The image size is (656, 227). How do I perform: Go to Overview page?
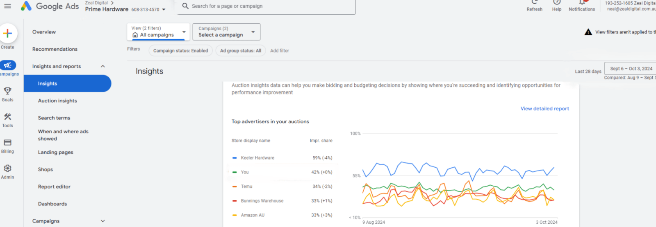click(x=44, y=32)
